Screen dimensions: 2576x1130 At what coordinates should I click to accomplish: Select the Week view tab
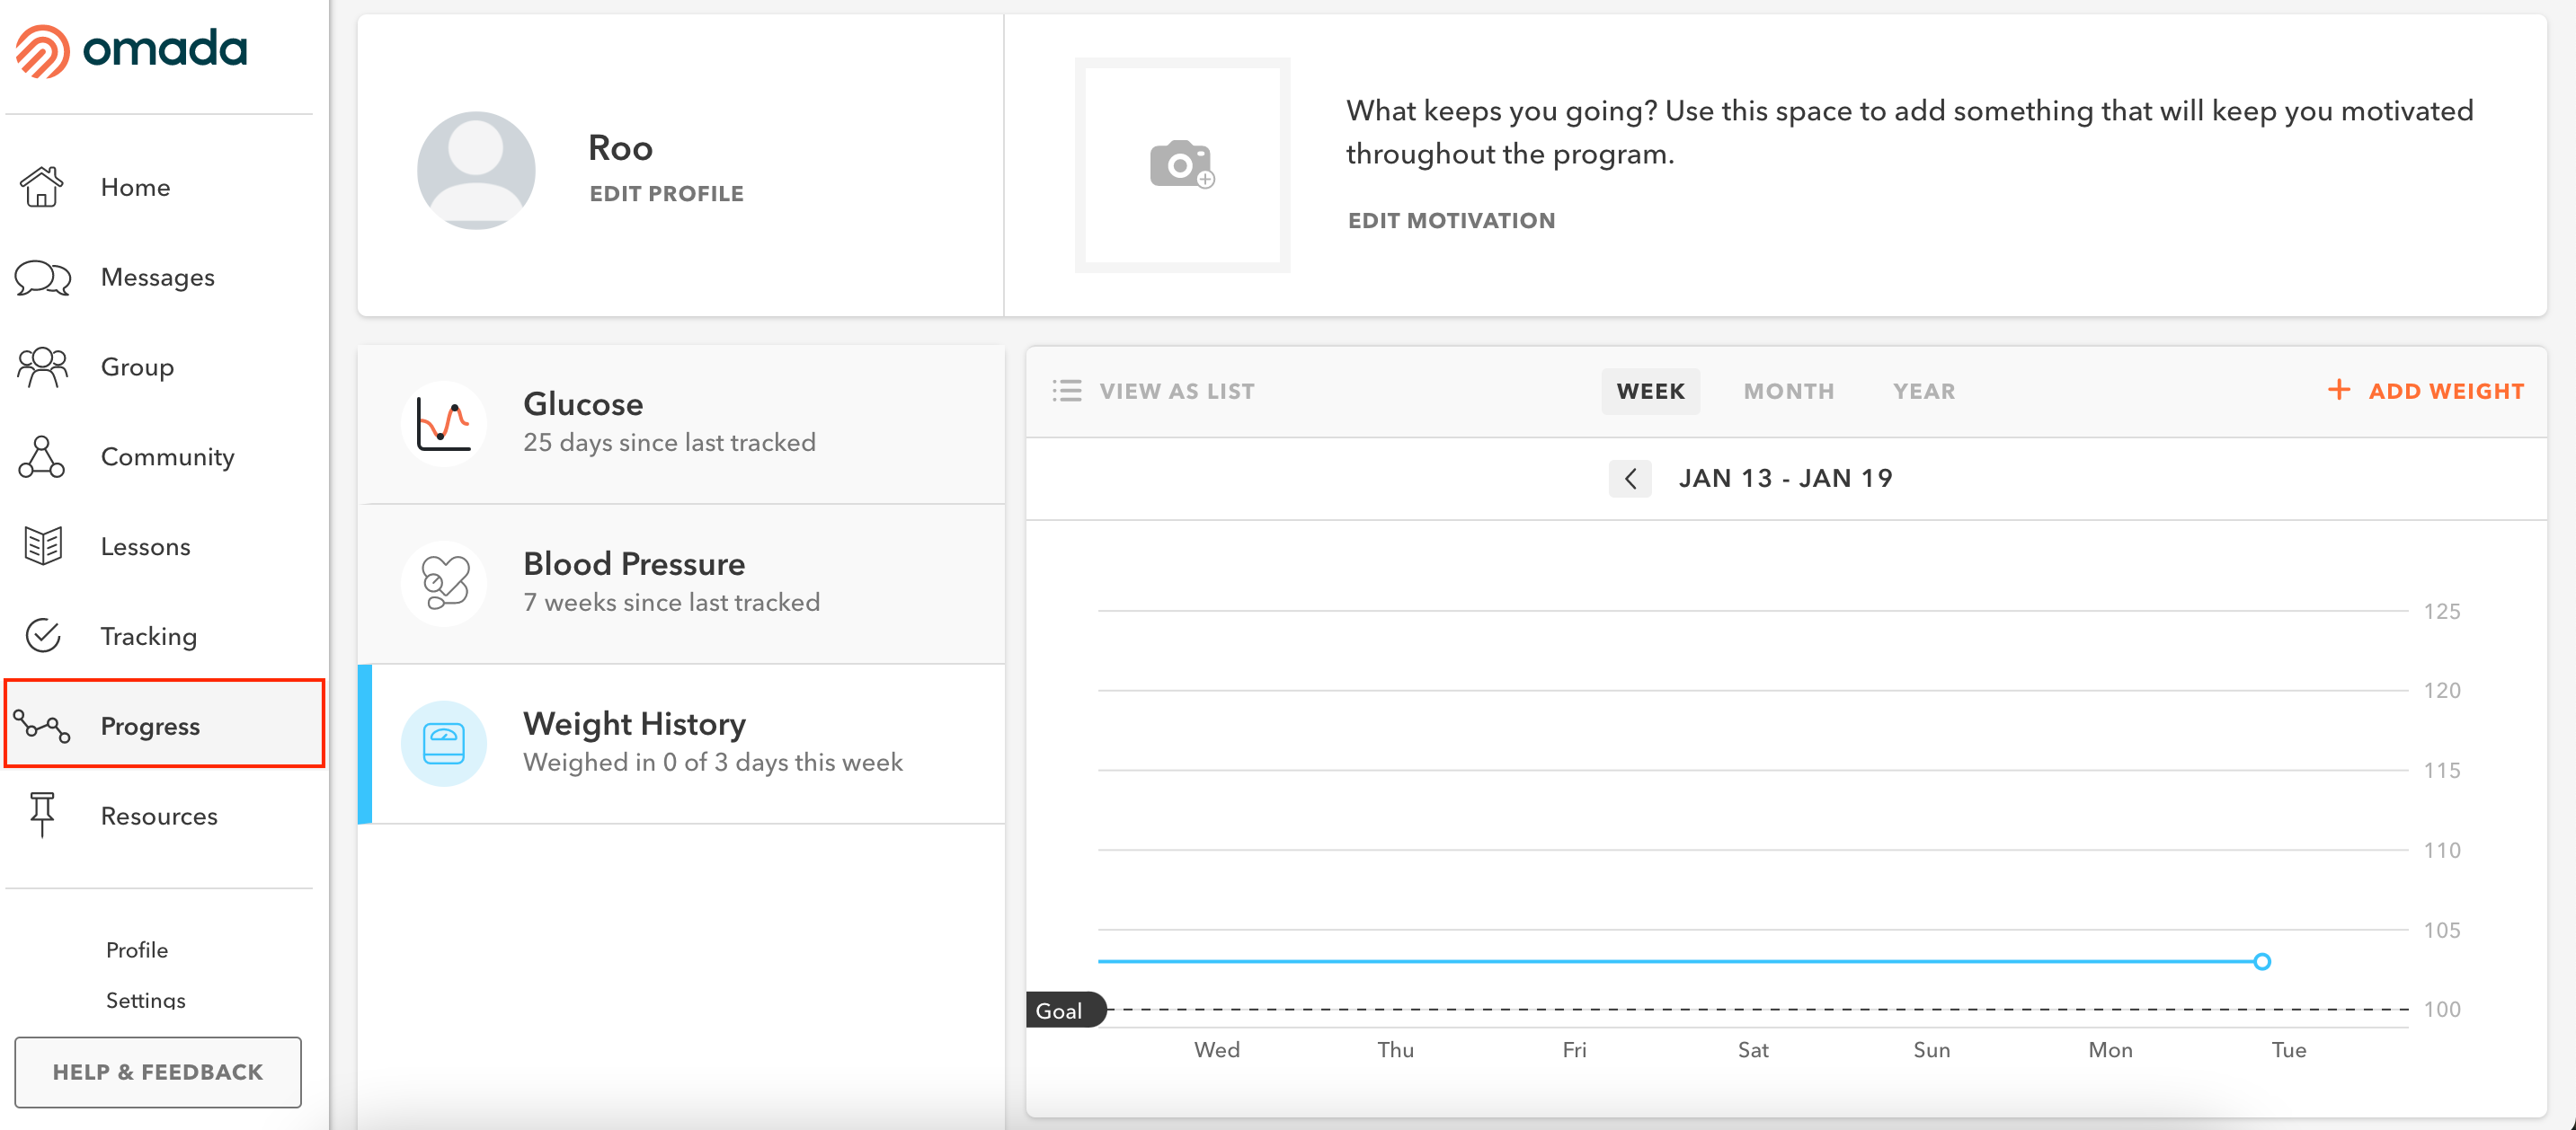1650,391
